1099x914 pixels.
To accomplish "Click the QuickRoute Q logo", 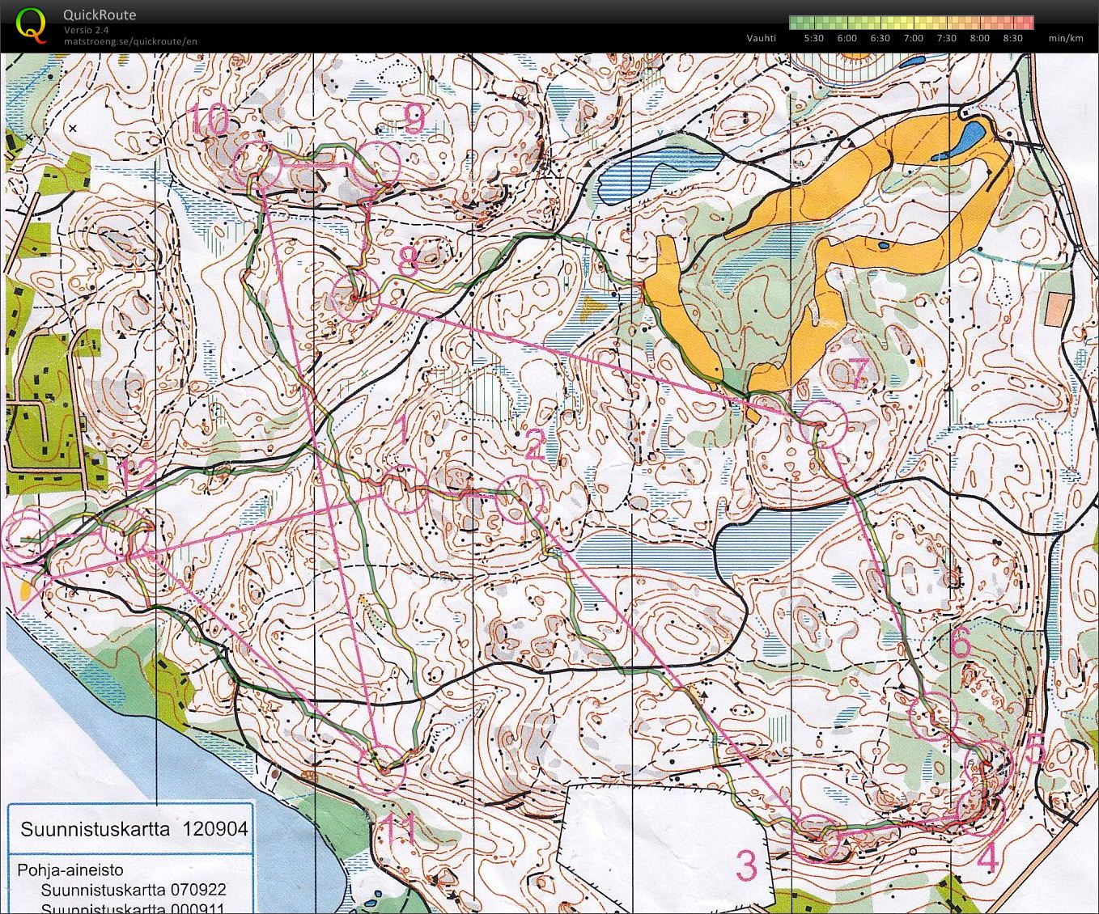I will click(31, 23).
